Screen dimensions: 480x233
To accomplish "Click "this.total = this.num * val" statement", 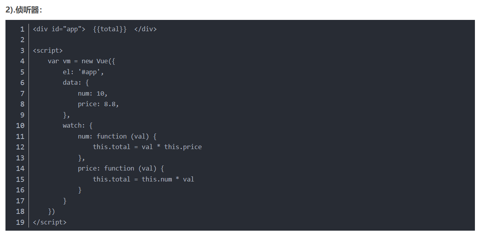I will (x=143, y=180).
